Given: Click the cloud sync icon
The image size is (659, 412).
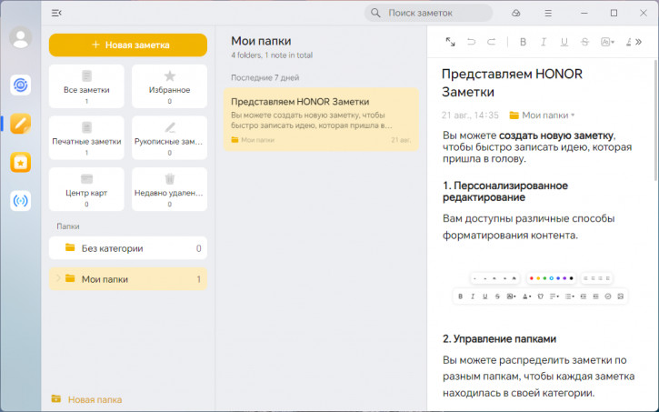Looking at the screenshot, I should (515, 13).
